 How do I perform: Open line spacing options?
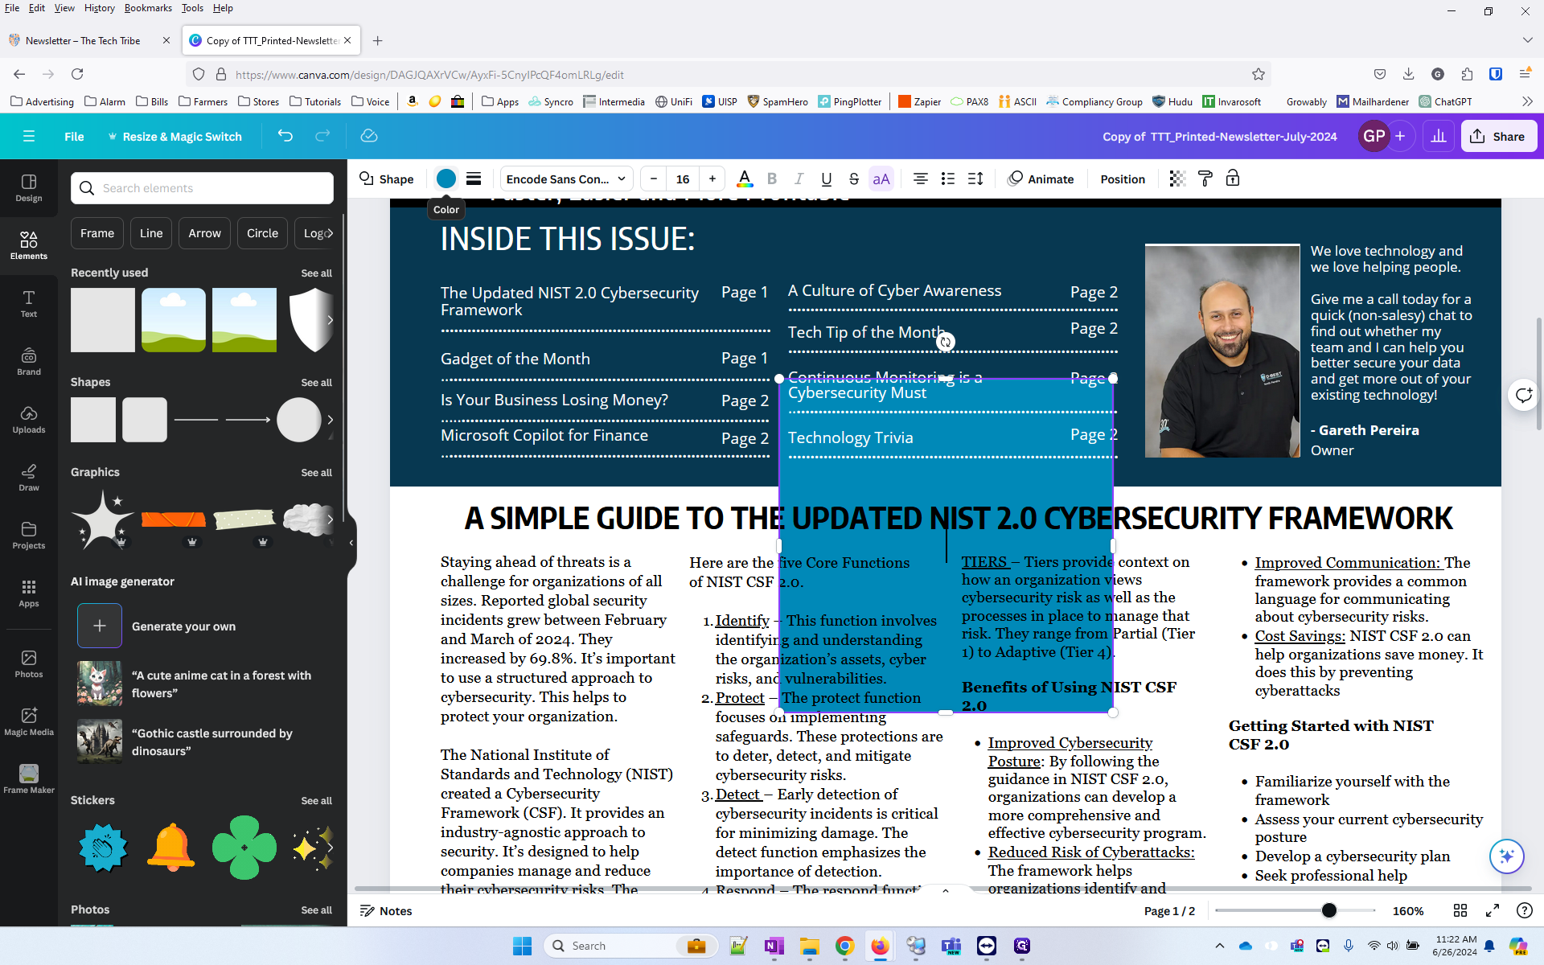(x=975, y=179)
